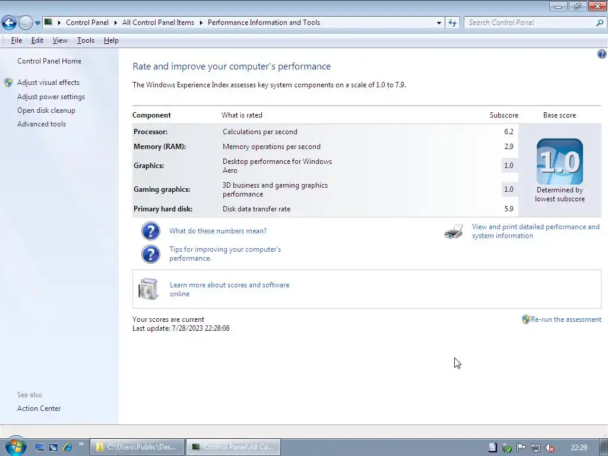Image resolution: width=608 pixels, height=456 pixels.
Task: Open the recent pages dropdown arrow
Action: [x=37, y=23]
